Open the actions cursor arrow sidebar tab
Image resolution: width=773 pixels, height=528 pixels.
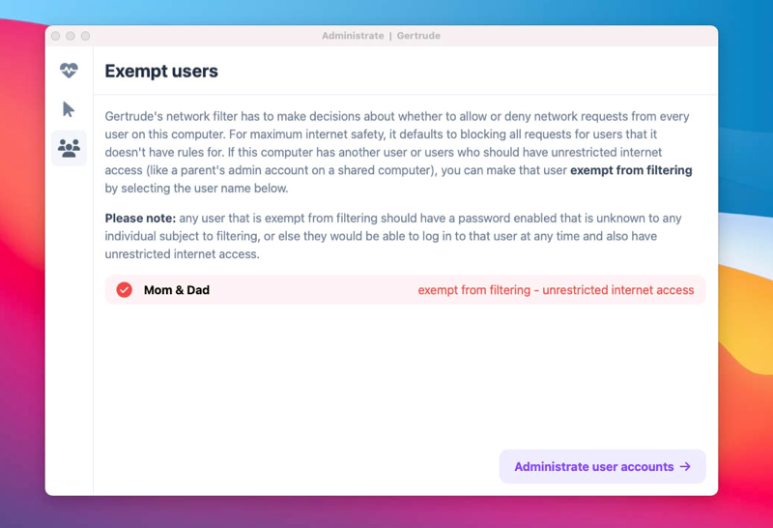(69, 109)
